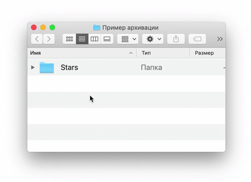Click the Share toolbar button
This screenshot has width=251, height=182.
176,39
